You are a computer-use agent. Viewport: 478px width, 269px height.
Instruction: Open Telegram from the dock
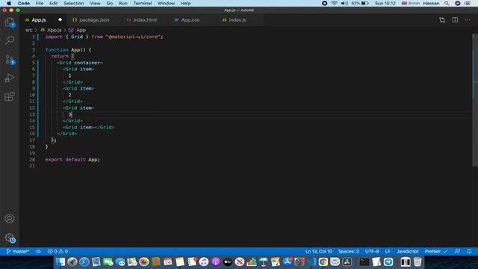click(388, 262)
